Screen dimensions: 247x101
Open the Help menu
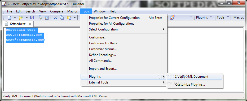(113, 11)
